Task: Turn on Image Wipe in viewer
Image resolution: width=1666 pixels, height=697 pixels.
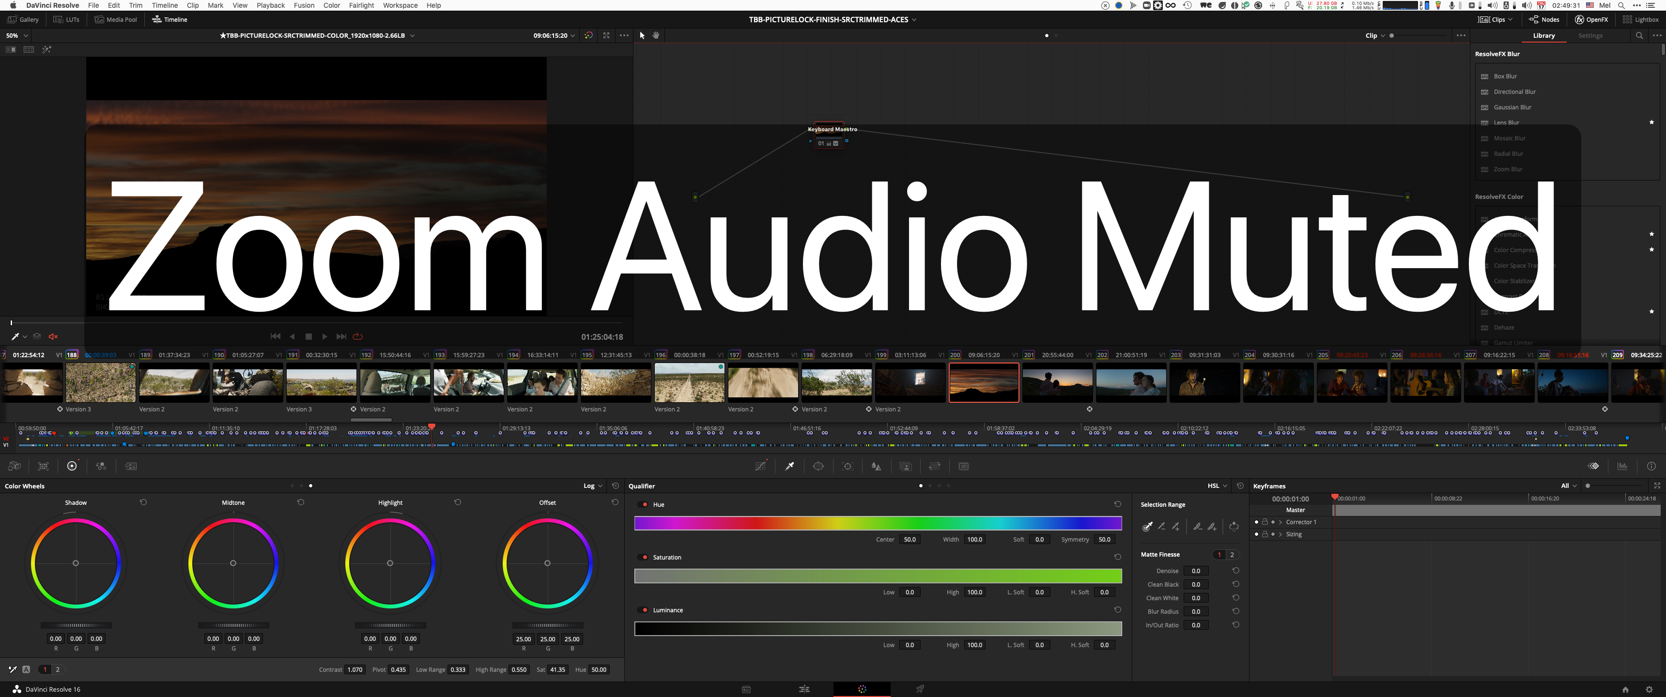Action: tap(10, 50)
